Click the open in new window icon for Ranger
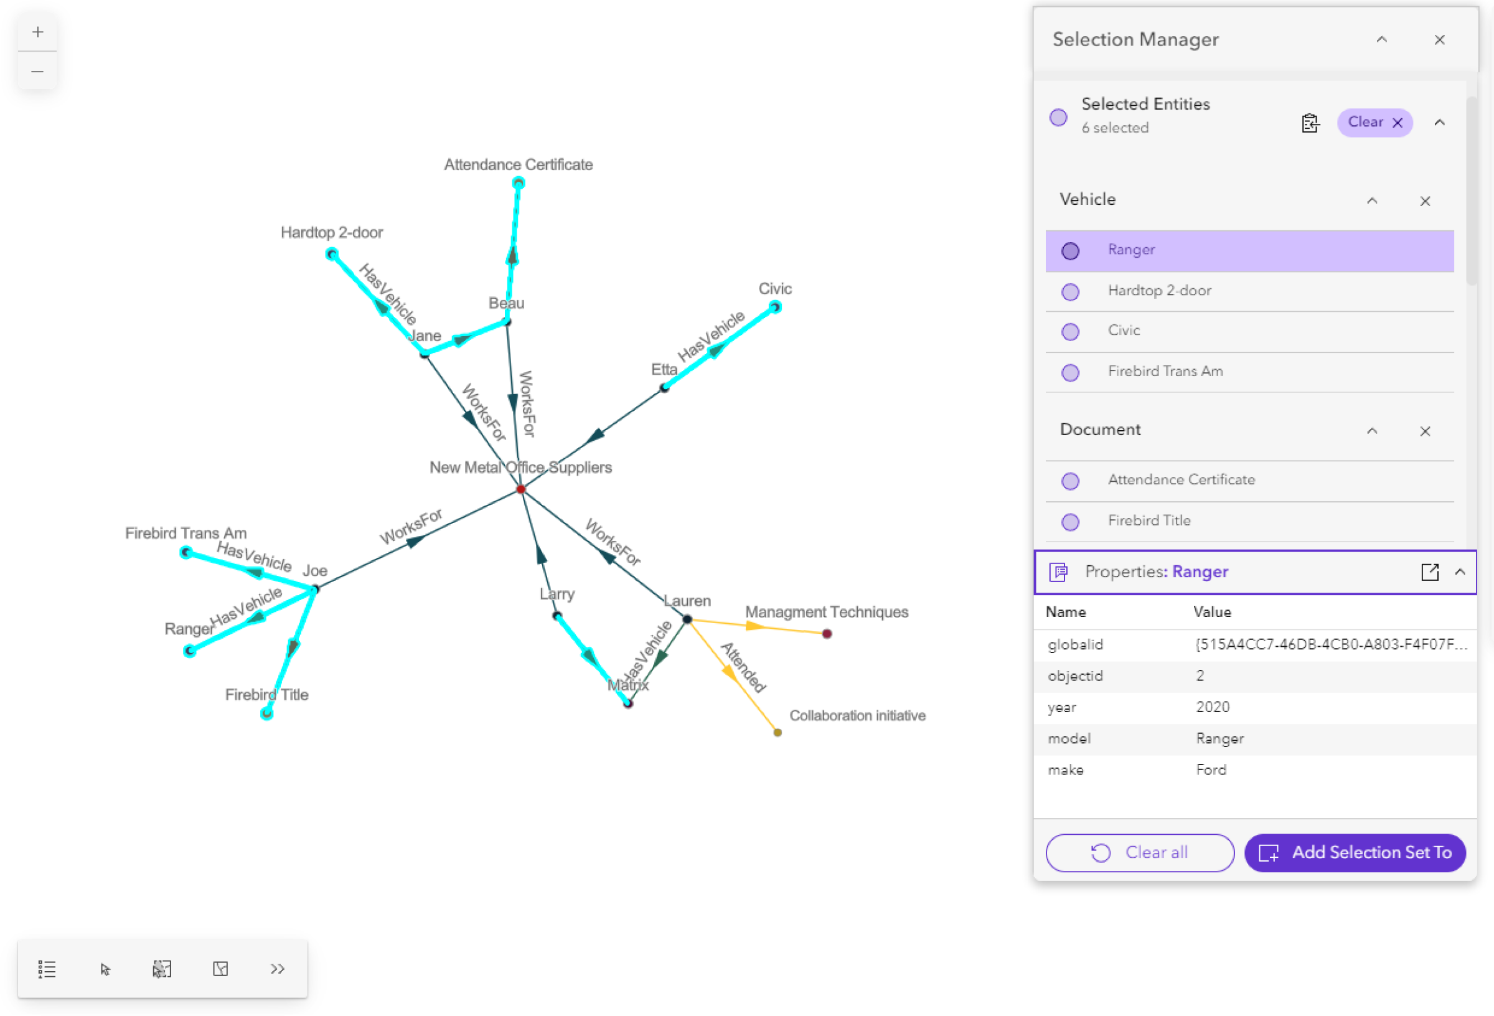Screen dimensions: 1494x1016 click(x=1429, y=571)
